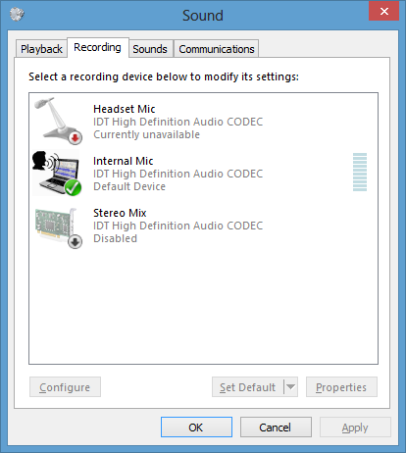Confirm with the OK button
Screen dimensions: 406x453
[x=196, y=427]
